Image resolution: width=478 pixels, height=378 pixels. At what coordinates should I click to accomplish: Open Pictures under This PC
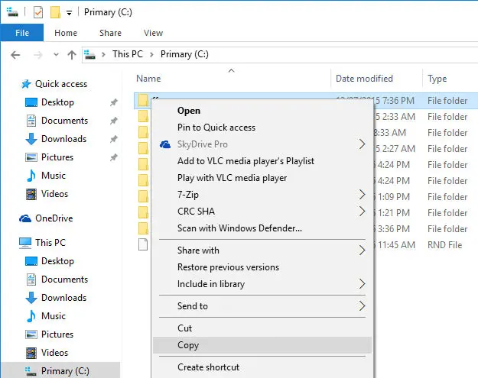point(57,334)
